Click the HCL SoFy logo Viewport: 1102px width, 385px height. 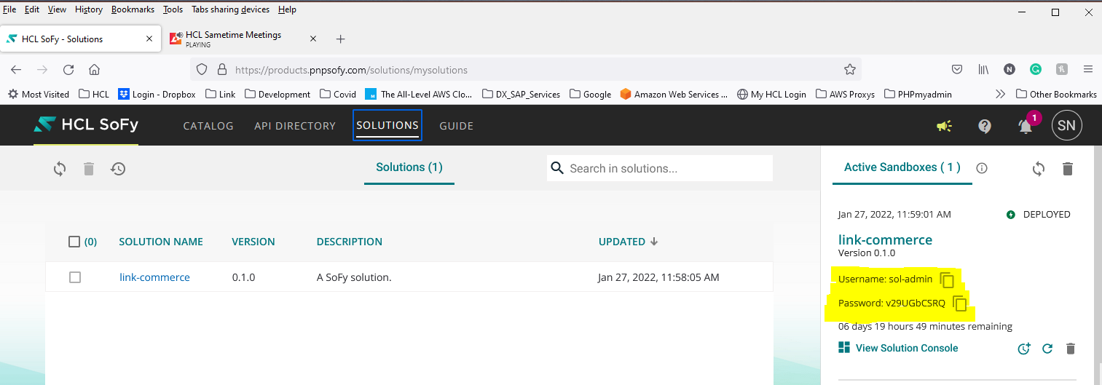86,125
